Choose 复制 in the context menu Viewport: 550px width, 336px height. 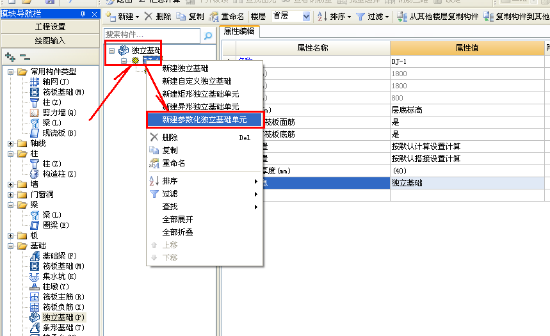(204, 150)
